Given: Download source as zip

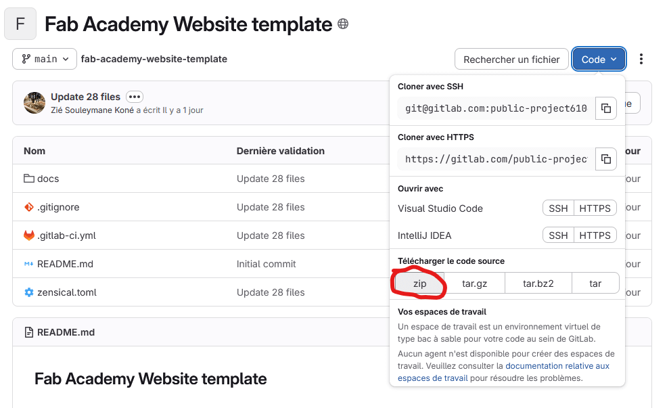Looking at the screenshot, I should tap(420, 284).
